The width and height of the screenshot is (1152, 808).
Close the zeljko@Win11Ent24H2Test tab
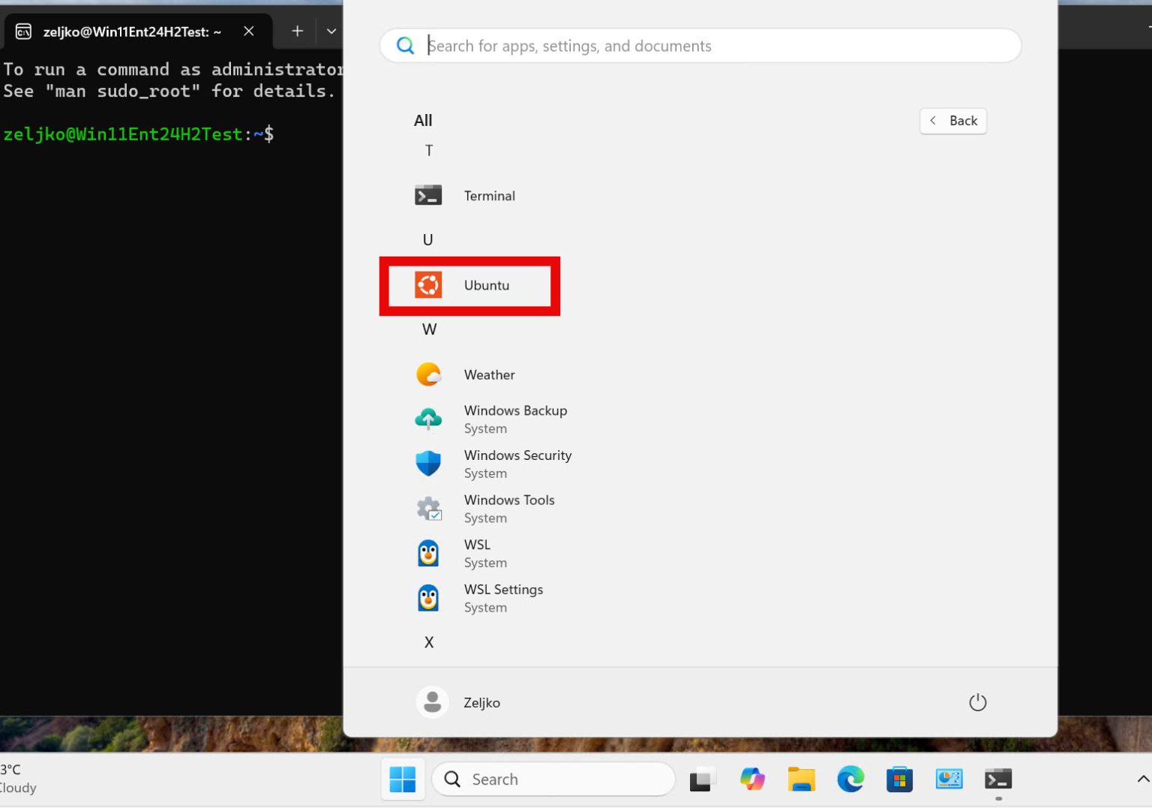coord(248,31)
